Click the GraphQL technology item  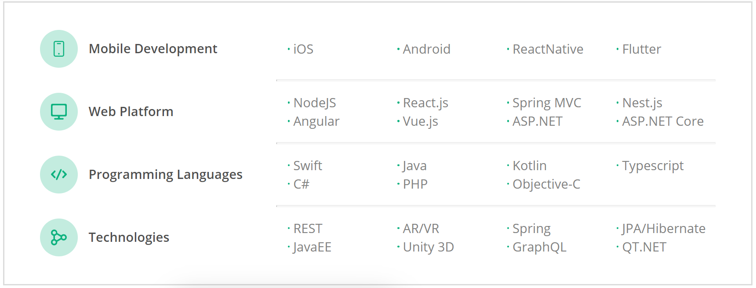click(x=539, y=247)
